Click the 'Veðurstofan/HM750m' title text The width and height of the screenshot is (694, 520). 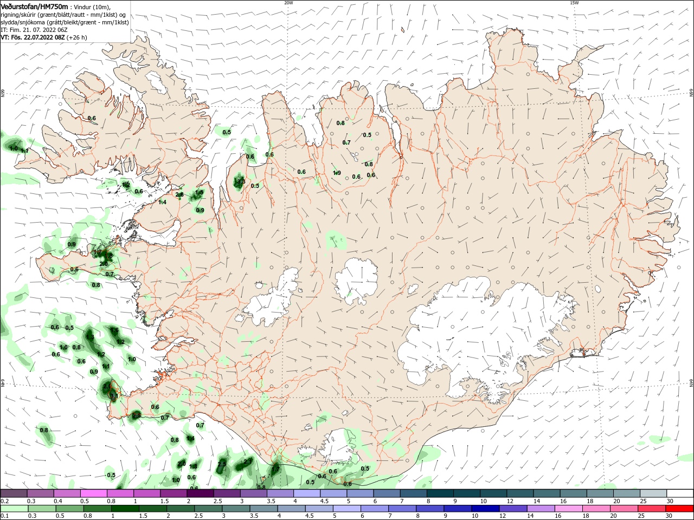coord(34,6)
